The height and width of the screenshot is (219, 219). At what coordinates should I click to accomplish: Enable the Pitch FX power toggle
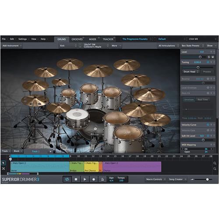pos(208,93)
